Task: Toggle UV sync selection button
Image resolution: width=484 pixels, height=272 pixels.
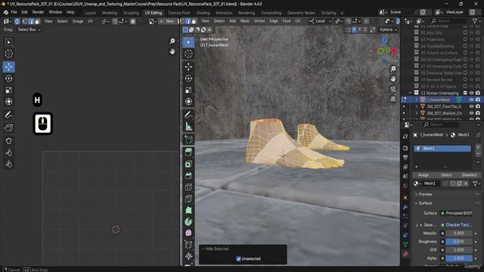Action: (x=17, y=21)
